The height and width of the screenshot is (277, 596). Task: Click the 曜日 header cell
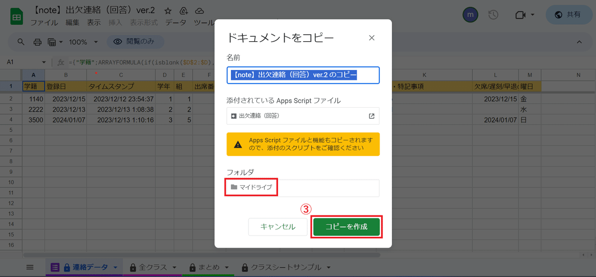pyautogui.click(x=530, y=86)
